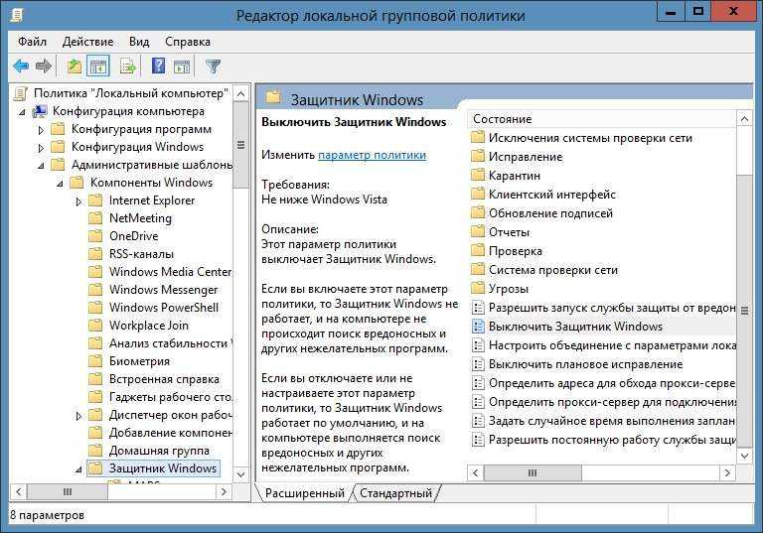This screenshot has width=763, height=533.
Task: Click the folder icon next to Проверка
Action: pos(478,250)
